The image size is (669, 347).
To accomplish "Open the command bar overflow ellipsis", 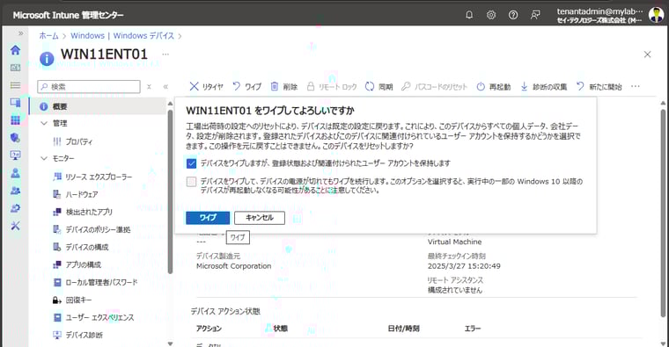I will click(x=636, y=86).
